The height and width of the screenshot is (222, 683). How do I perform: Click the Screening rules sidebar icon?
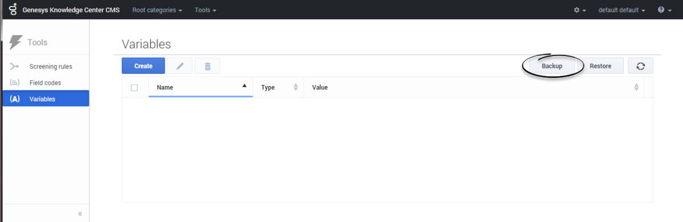tap(15, 67)
